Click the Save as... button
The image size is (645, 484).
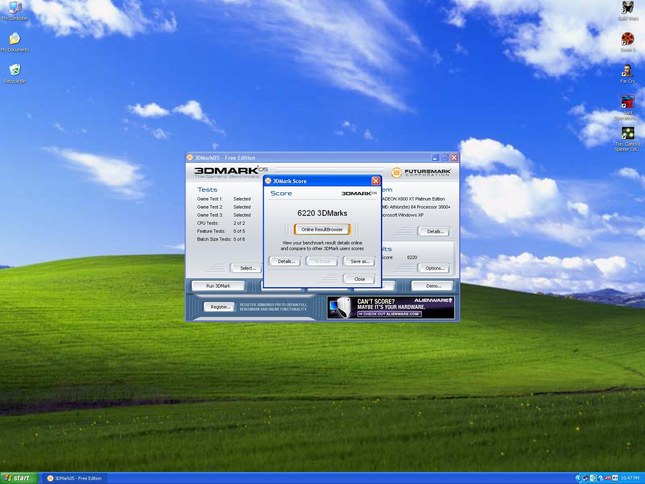360,261
